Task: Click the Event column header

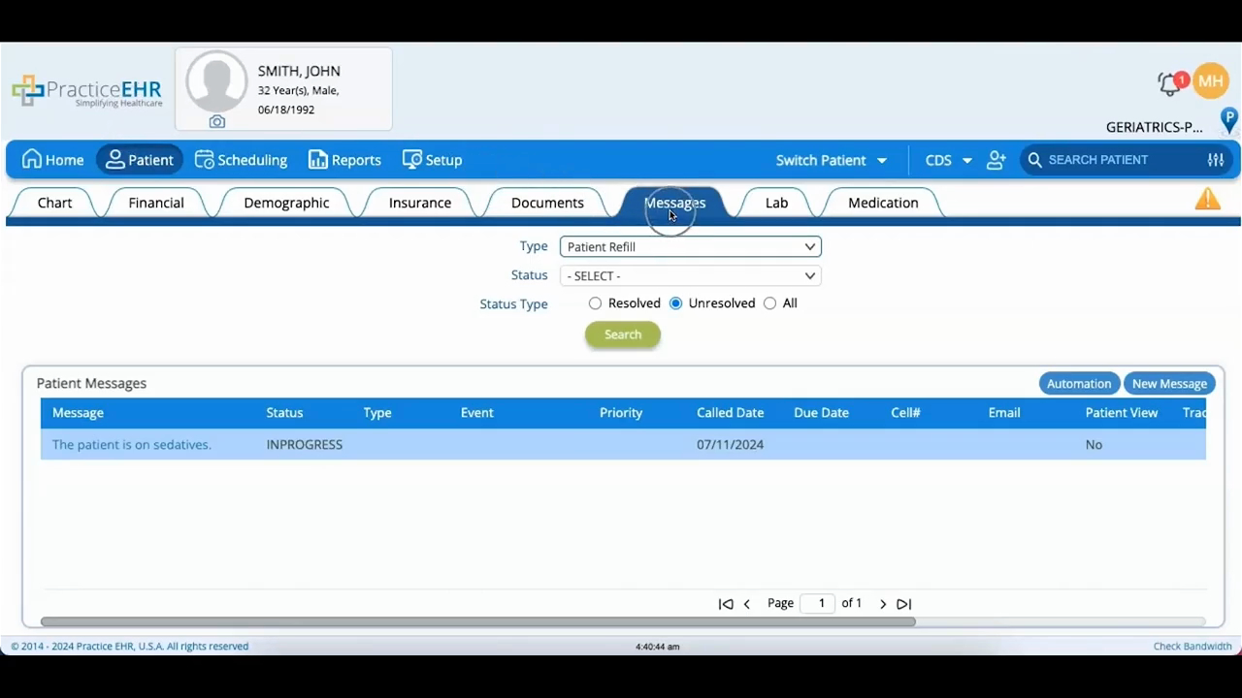Action: [x=477, y=413]
